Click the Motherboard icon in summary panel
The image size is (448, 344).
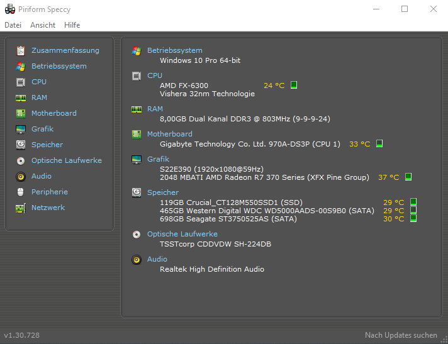point(137,134)
